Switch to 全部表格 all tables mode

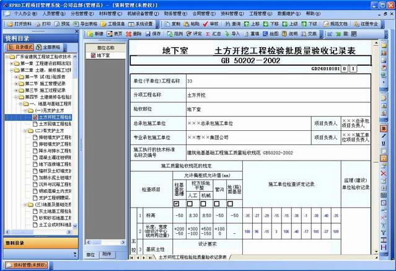click(48, 47)
